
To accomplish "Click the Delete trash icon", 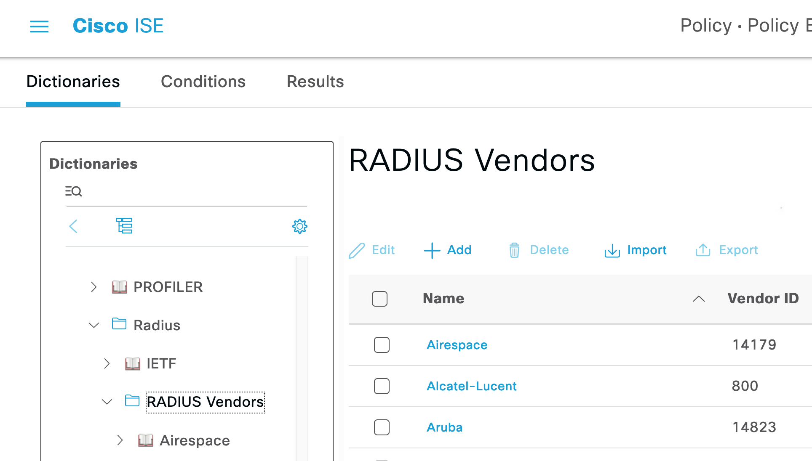I will tap(514, 250).
